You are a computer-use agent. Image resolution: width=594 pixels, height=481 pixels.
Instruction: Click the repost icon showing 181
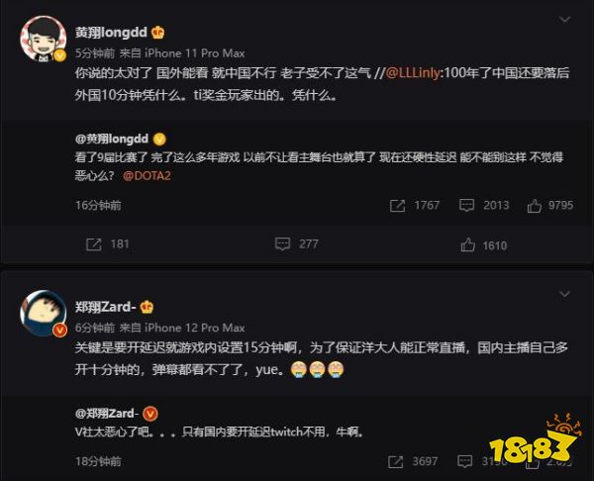(94, 244)
